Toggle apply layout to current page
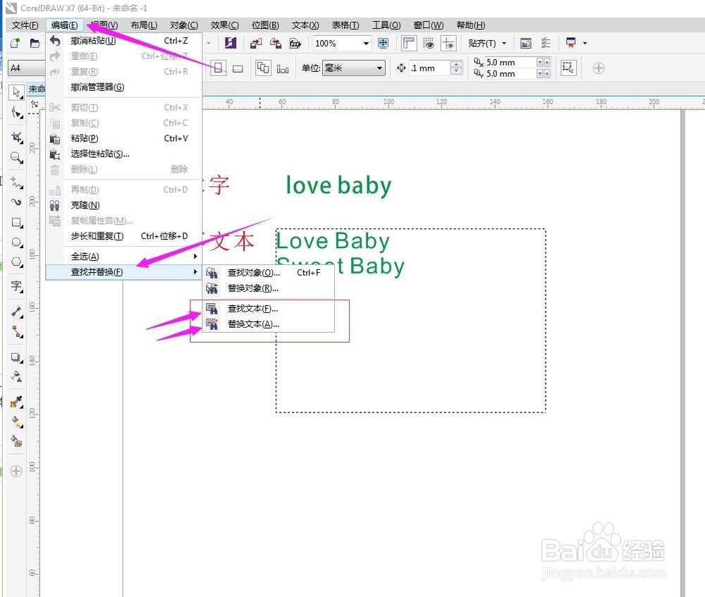The image size is (705, 597). [283, 68]
